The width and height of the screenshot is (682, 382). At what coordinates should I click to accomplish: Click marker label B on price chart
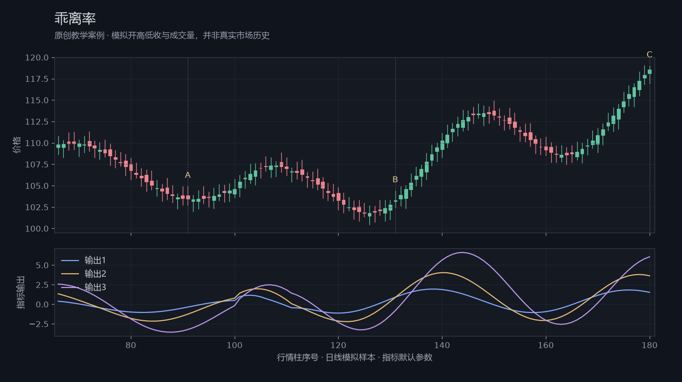pyautogui.click(x=395, y=180)
